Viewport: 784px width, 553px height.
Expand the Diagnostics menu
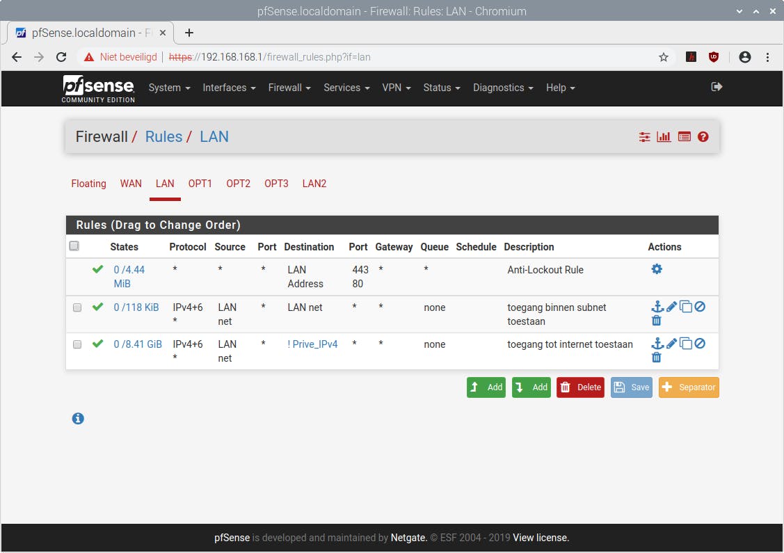pyautogui.click(x=503, y=88)
